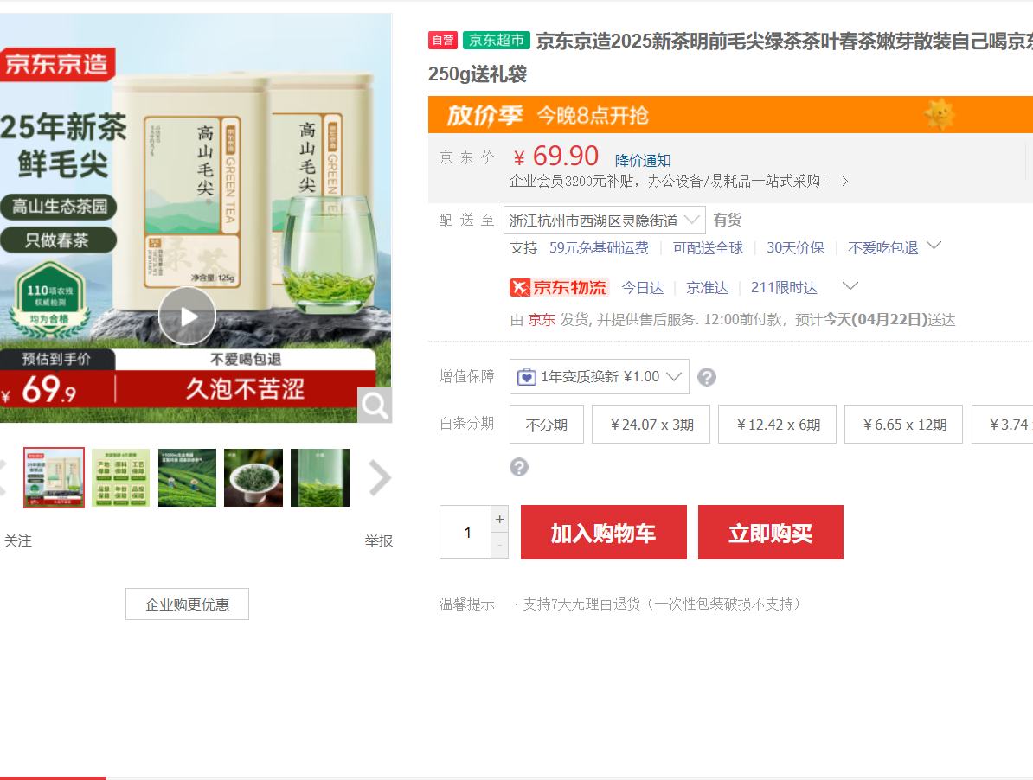Select the green info-grid thumbnail
This screenshot has width=1033, height=780.
(121, 478)
